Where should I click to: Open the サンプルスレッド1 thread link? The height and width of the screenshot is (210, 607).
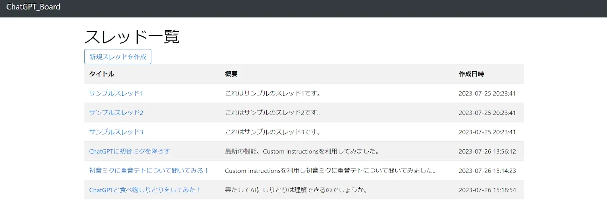pyautogui.click(x=116, y=93)
